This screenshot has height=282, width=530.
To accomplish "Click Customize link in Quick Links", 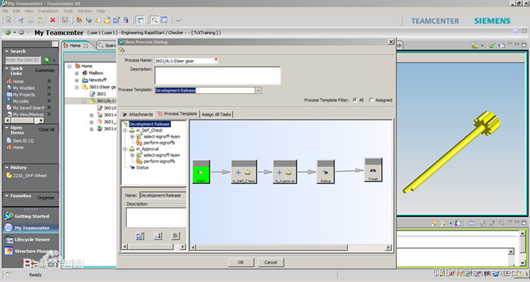I will (45, 70).
